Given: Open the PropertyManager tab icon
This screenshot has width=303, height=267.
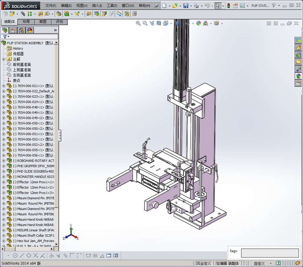Looking at the screenshot, I should (x=13, y=30).
